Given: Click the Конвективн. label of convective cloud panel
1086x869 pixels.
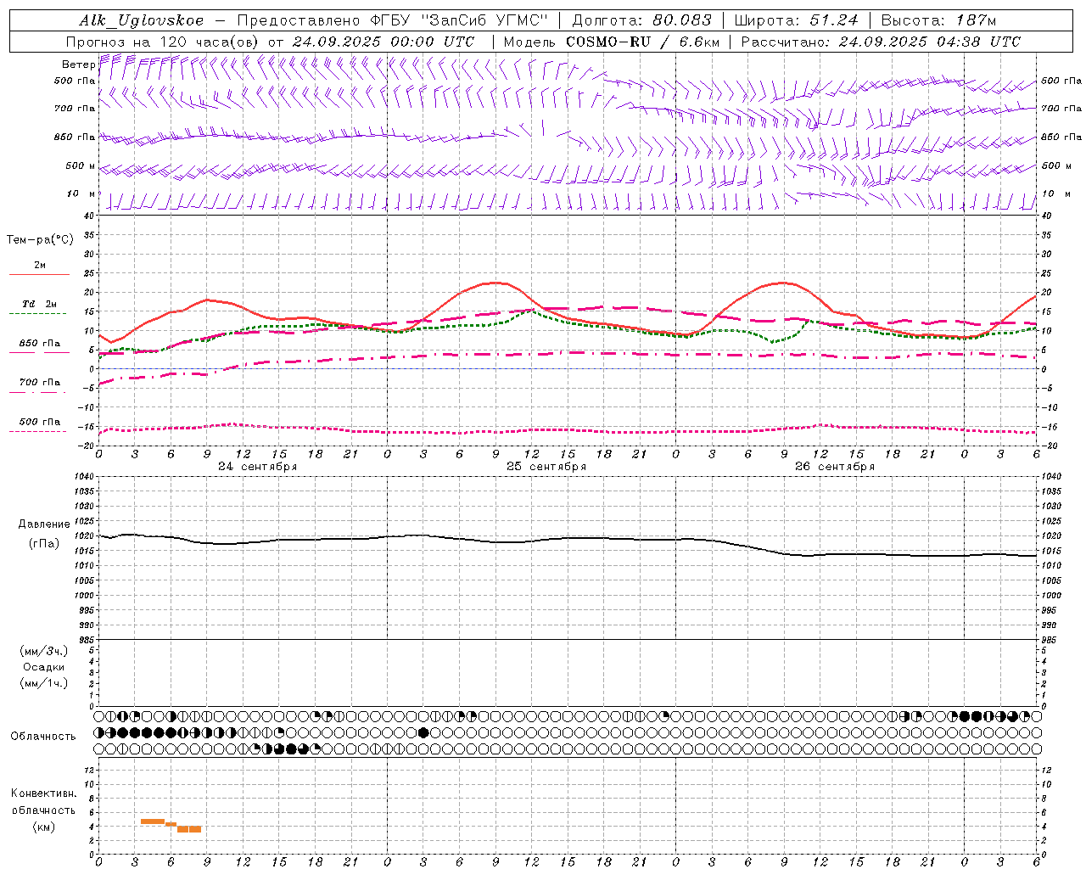Looking at the screenshot, I should pyautogui.click(x=43, y=793).
